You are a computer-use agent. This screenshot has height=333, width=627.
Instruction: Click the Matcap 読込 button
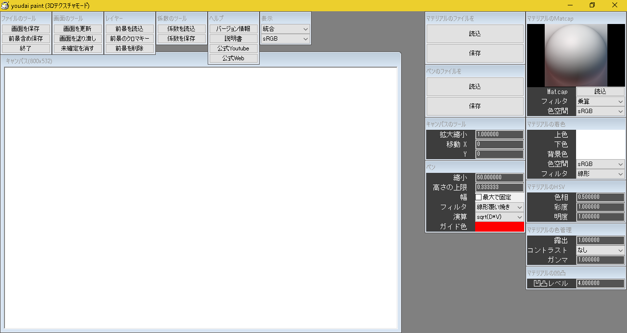(x=600, y=92)
